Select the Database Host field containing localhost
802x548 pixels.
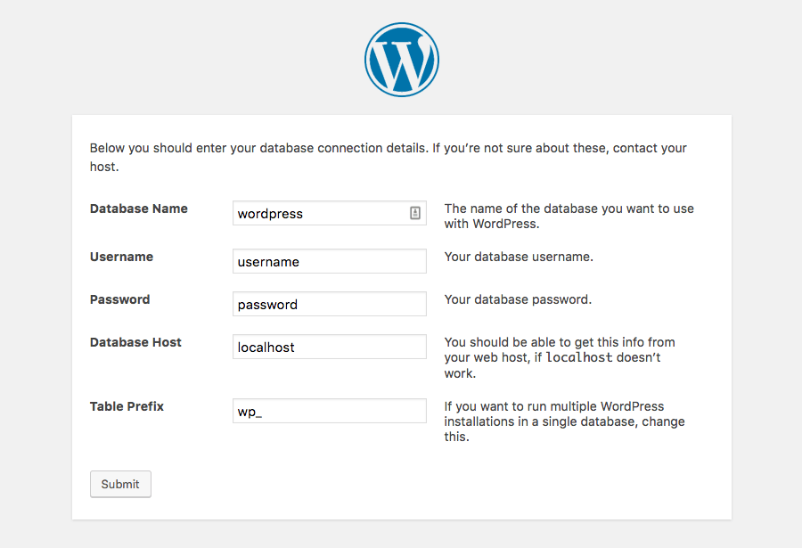329,347
